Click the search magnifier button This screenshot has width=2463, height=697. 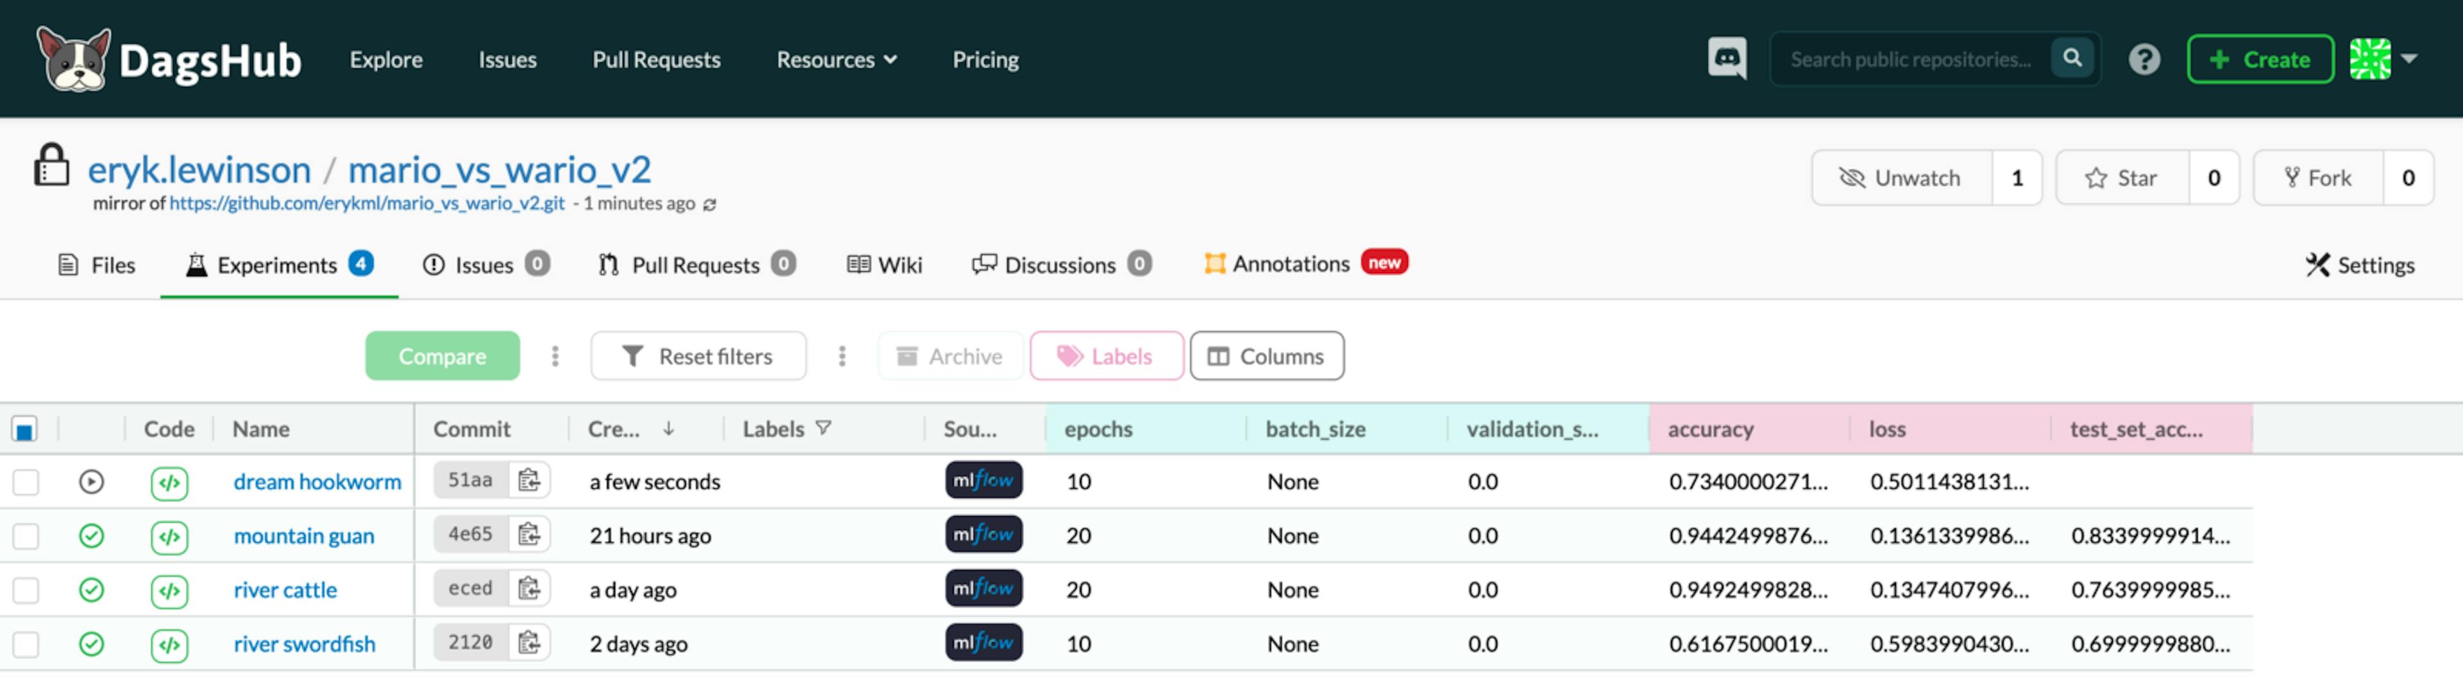tap(2071, 58)
